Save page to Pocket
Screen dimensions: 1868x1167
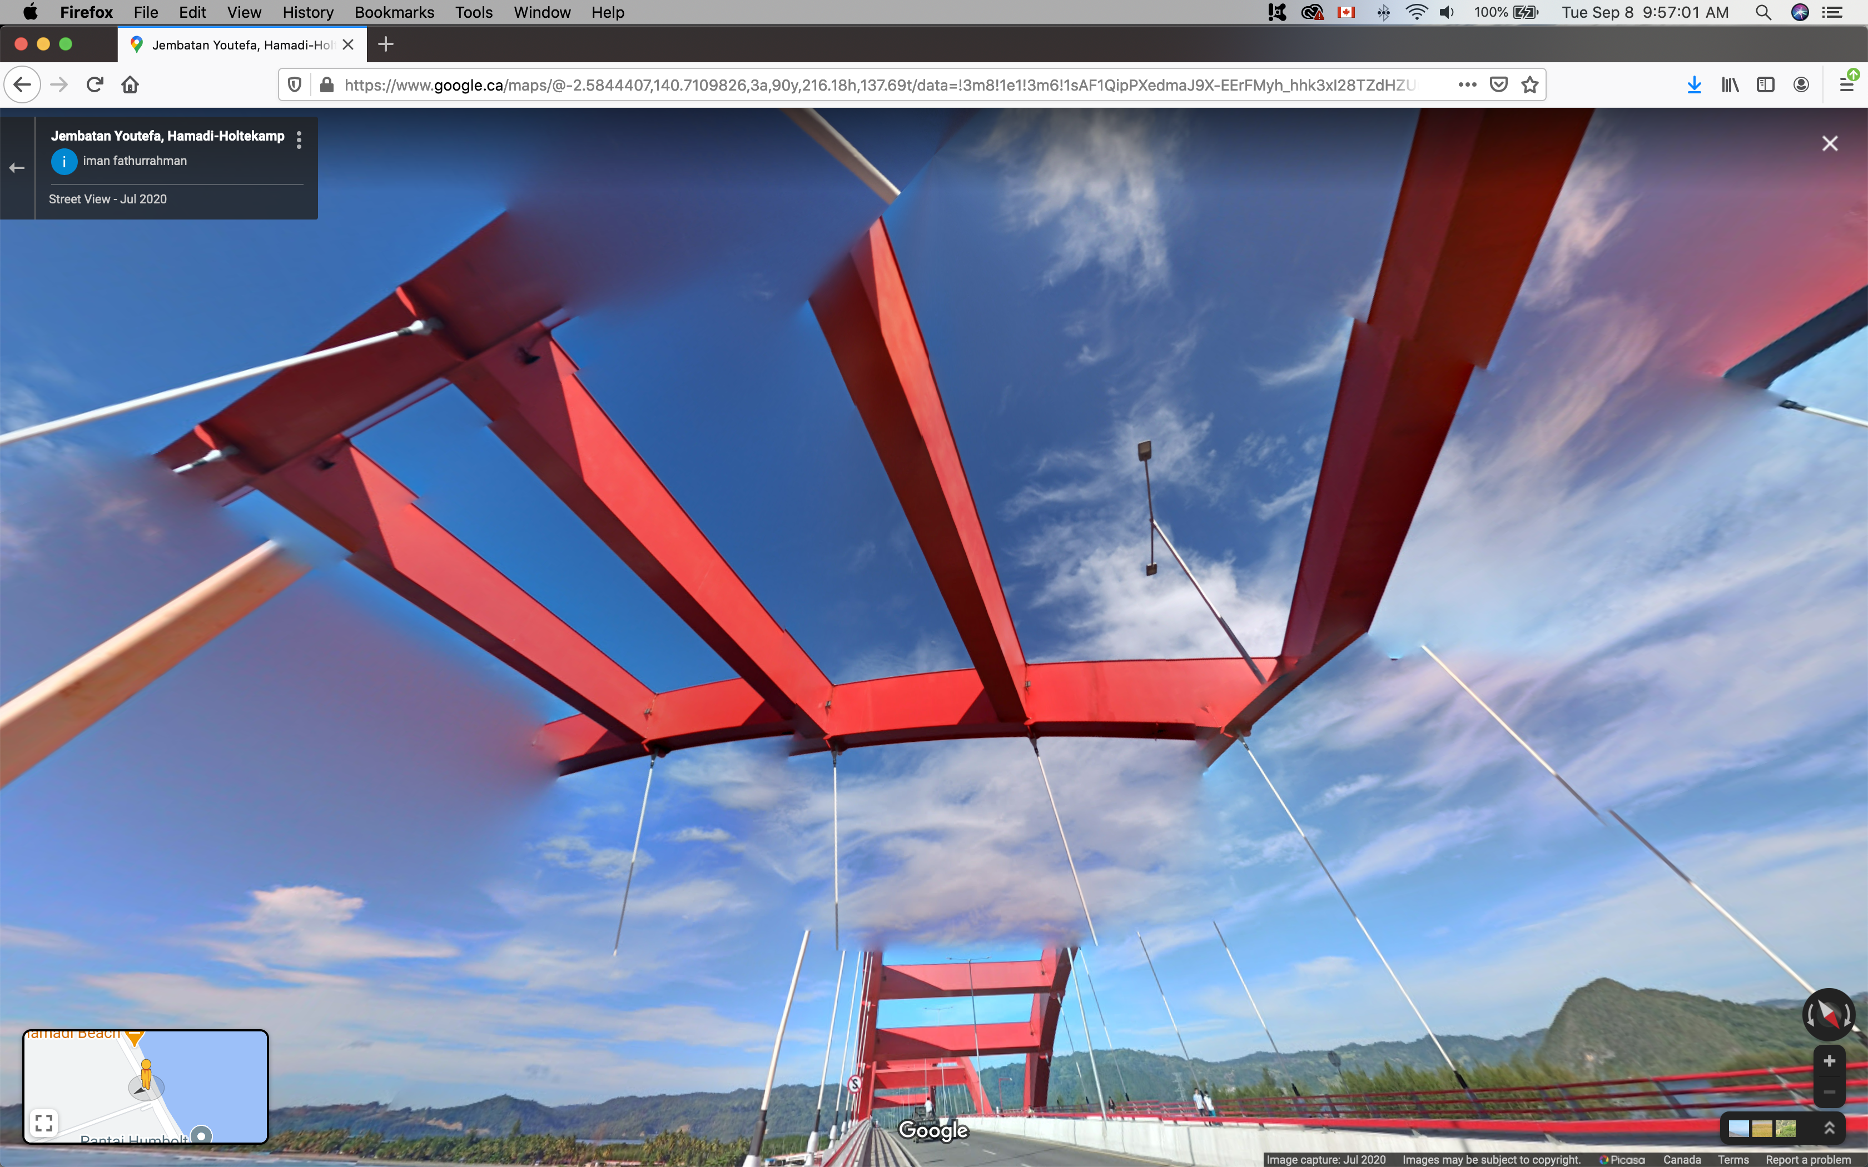coord(1498,85)
